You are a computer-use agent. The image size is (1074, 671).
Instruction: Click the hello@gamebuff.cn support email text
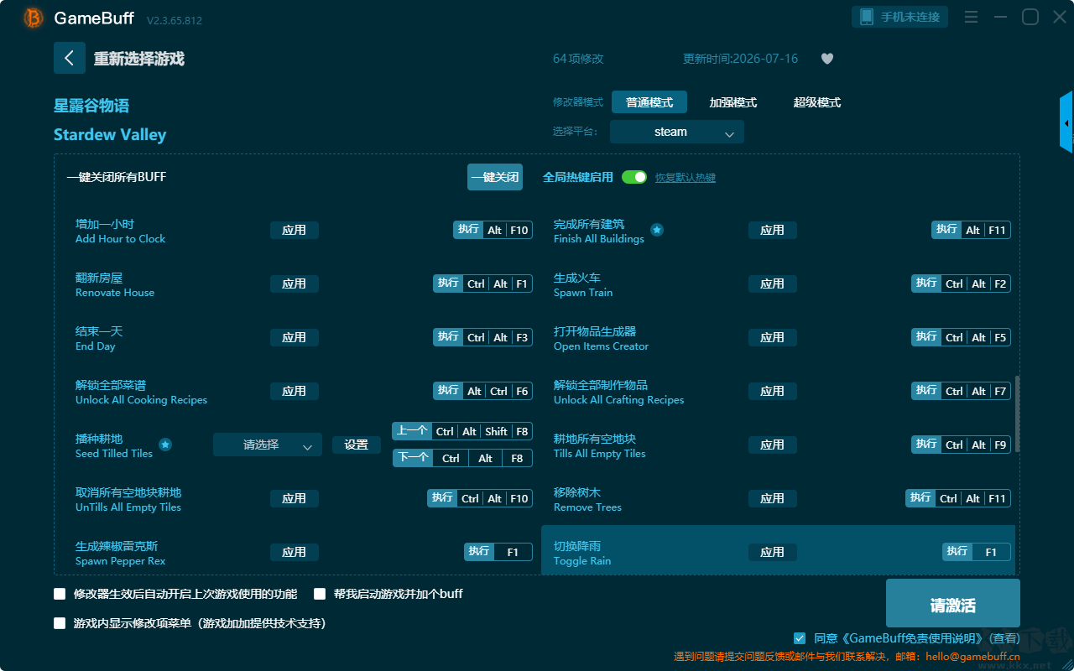pos(972,657)
